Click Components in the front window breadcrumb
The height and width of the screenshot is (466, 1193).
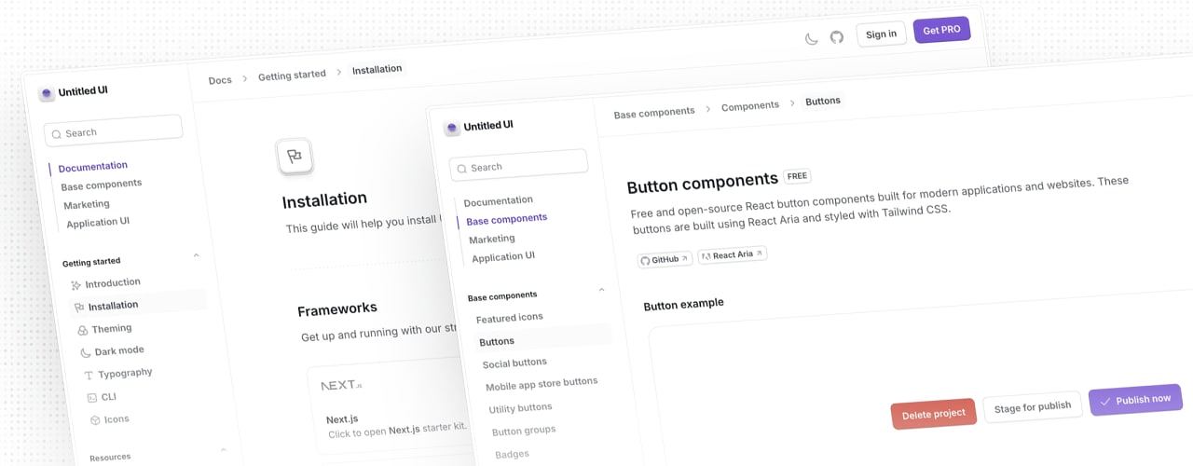(750, 106)
